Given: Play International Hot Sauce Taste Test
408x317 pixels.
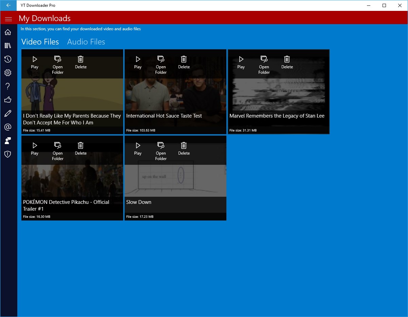Looking at the screenshot, I should pos(138,63).
